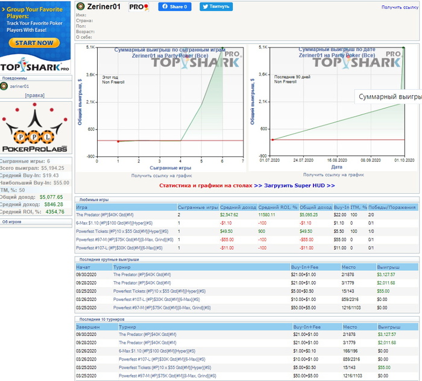
Task: Click the [правка] edit link
Action: tap(35, 95)
